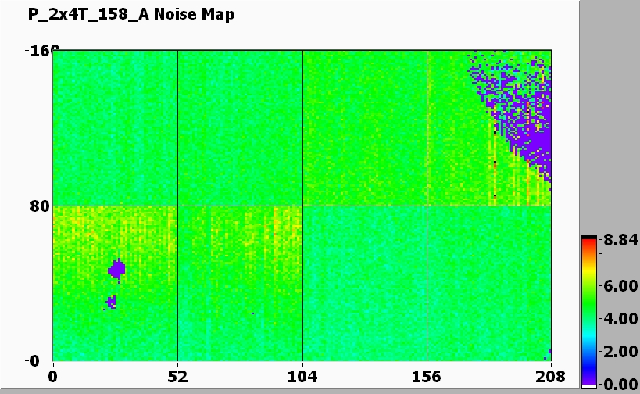Image resolution: width=640 pixels, height=394 pixels.
Task: Select the second tile in the top row
Action: point(240,127)
